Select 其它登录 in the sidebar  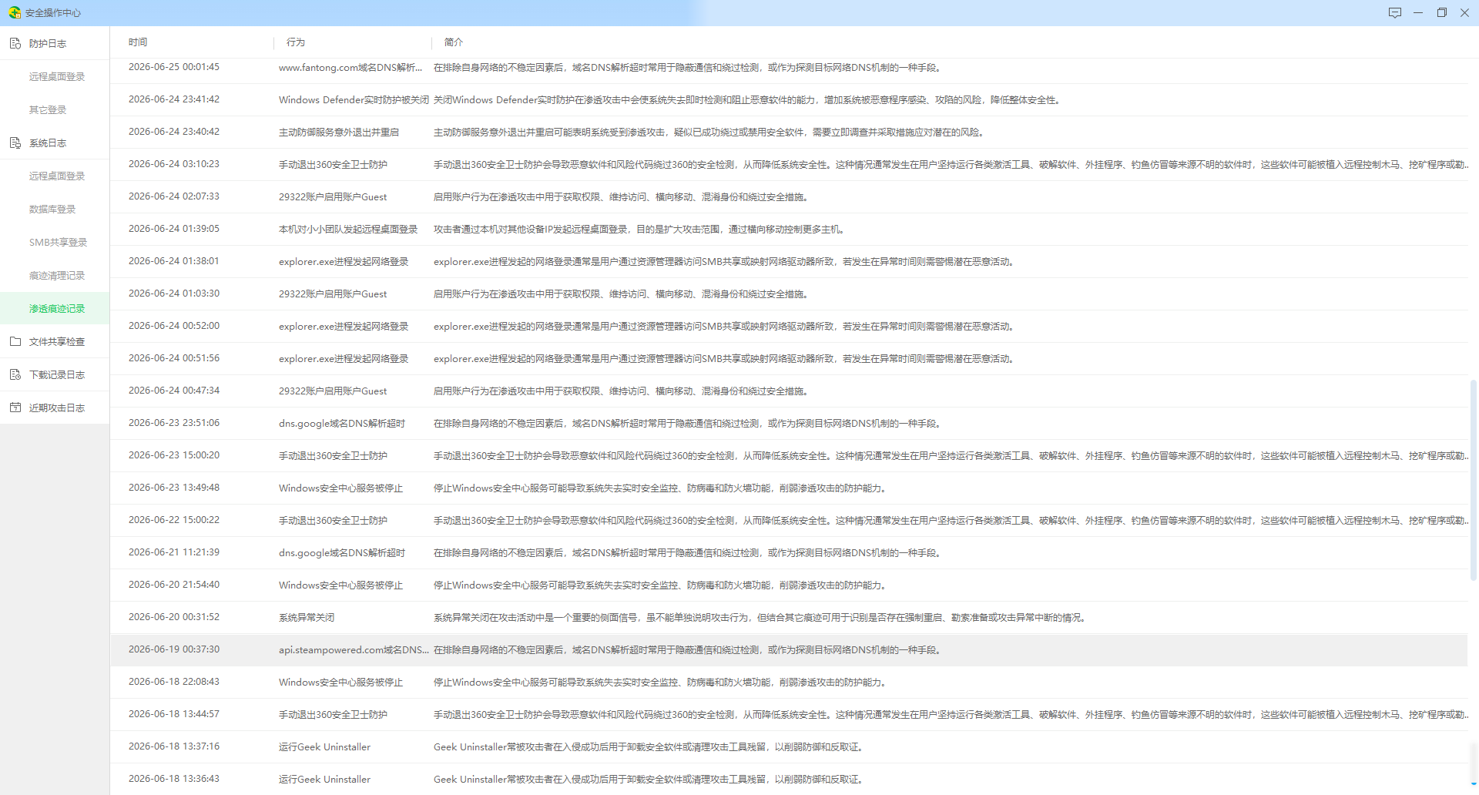[48, 109]
